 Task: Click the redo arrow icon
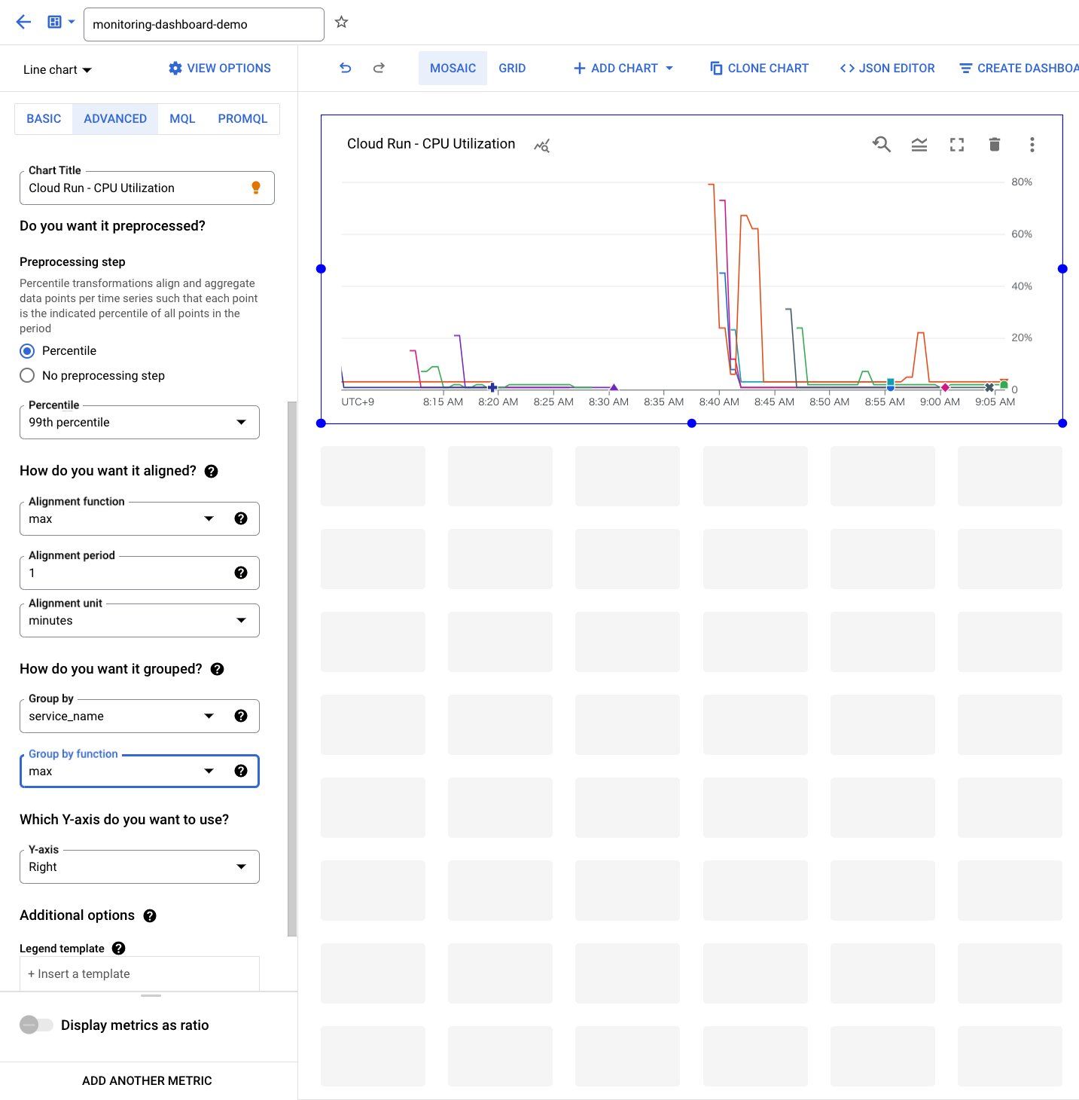[x=379, y=68]
